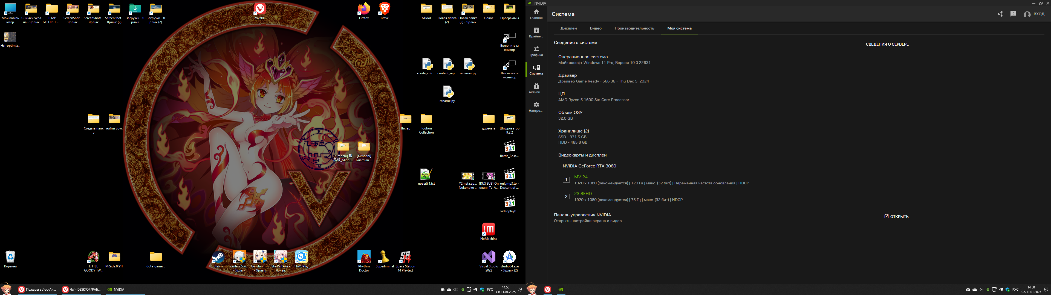Open the Firefox desktop icon
1051x295 pixels.
click(x=363, y=11)
